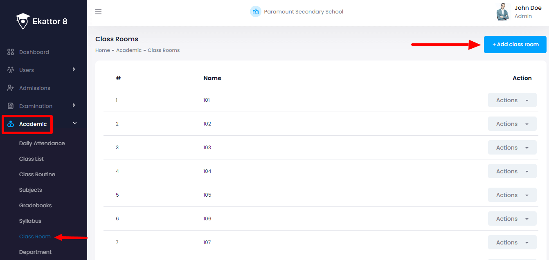Click the Admissions person-plus icon
Image resolution: width=549 pixels, height=260 pixels.
click(x=11, y=88)
